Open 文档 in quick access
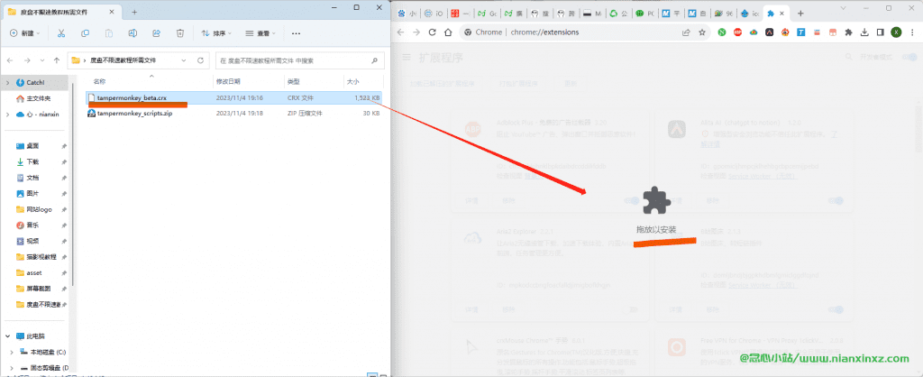Screen dimensions: 923x377 pos(28,178)
